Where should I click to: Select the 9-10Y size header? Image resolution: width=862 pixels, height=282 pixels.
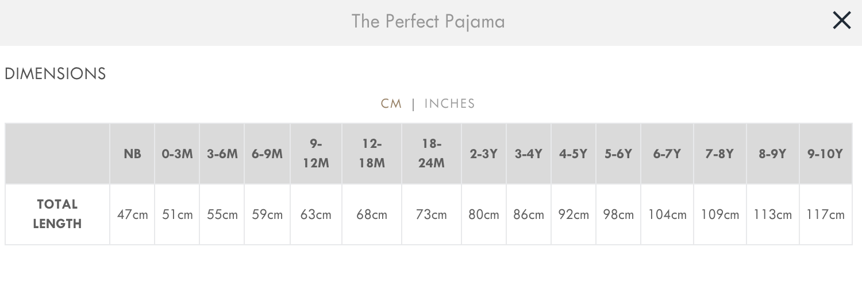click(825, 154)
